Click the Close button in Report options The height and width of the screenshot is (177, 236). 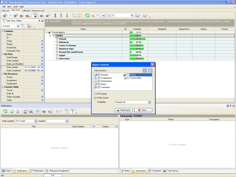coord(143,110)
